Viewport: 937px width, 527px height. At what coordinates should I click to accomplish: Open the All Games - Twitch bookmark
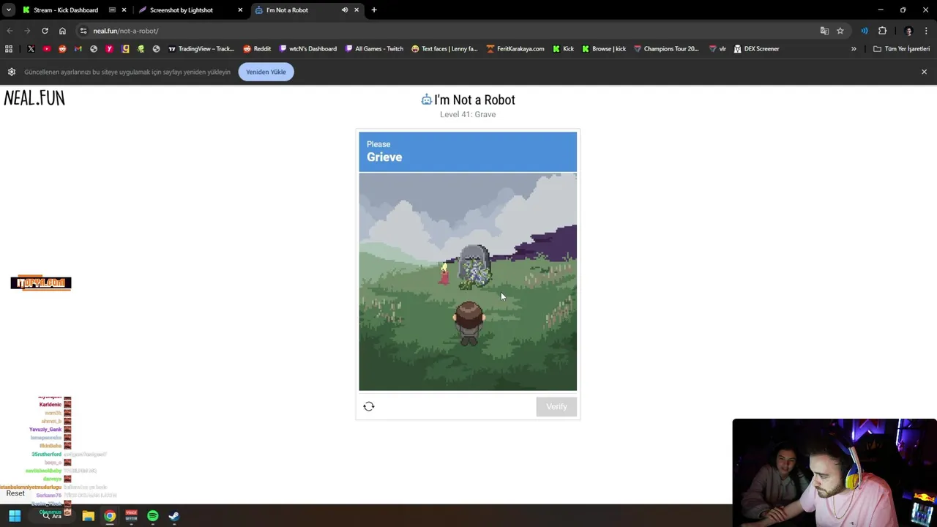point(374,49)
